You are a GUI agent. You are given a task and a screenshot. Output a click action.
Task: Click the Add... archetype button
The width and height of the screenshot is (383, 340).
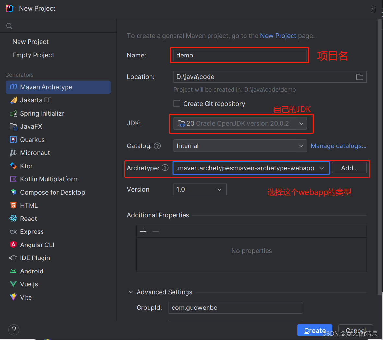[x=349, y=168]
